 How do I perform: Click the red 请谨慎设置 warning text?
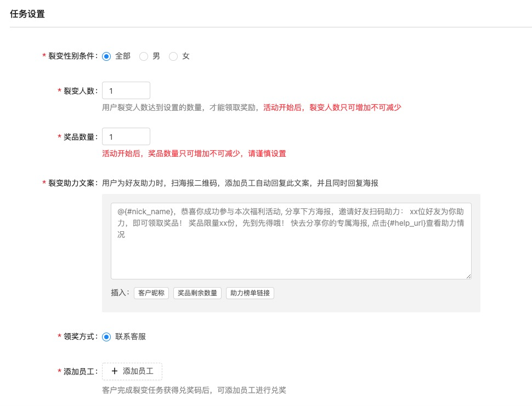[267, 153]
